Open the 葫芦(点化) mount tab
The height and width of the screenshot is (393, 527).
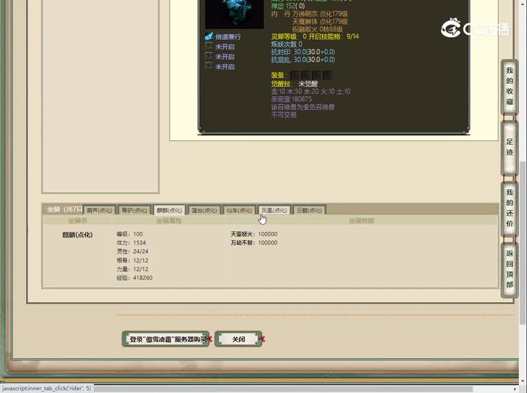pyautogui.click(x=99, y=210)
